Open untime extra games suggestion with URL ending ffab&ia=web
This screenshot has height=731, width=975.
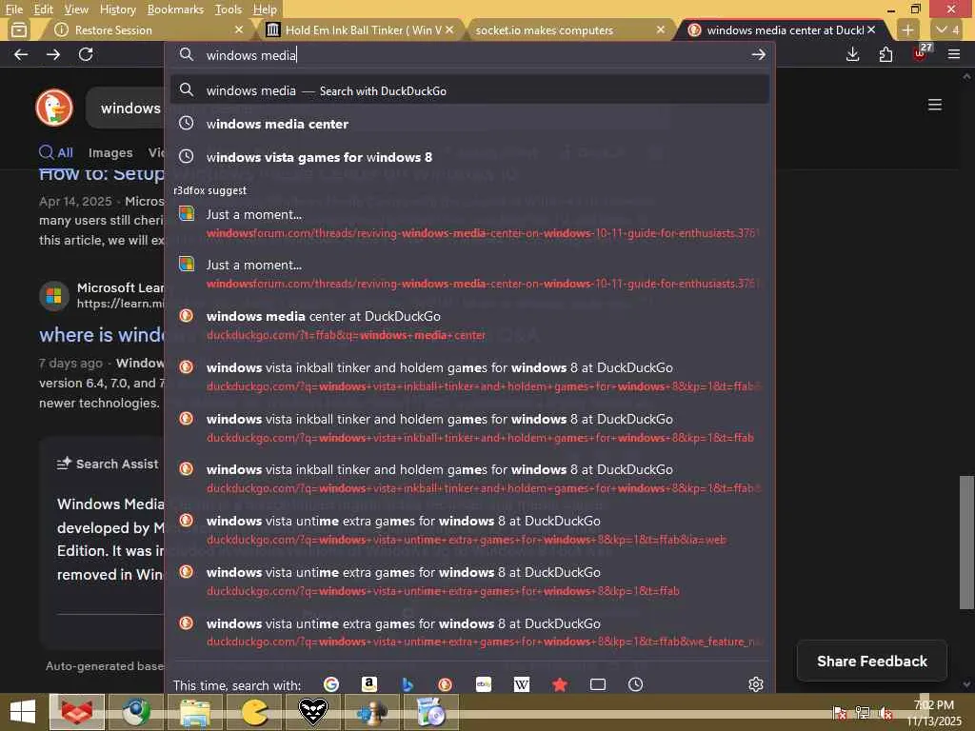469,529
